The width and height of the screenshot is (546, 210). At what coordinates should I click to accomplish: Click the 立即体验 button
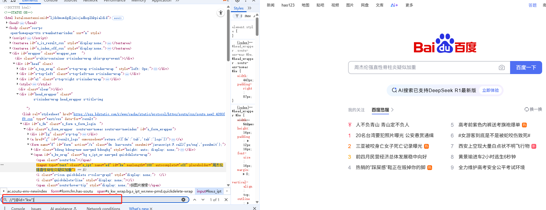(x=491, y=90)
